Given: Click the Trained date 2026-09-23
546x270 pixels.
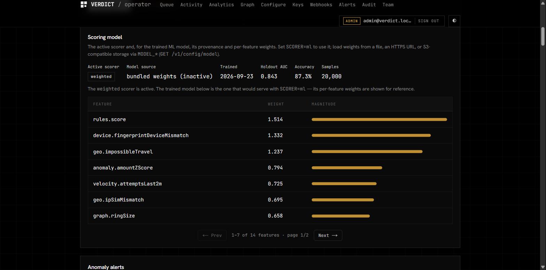Looking at the screenshot, I should point(237,77).
